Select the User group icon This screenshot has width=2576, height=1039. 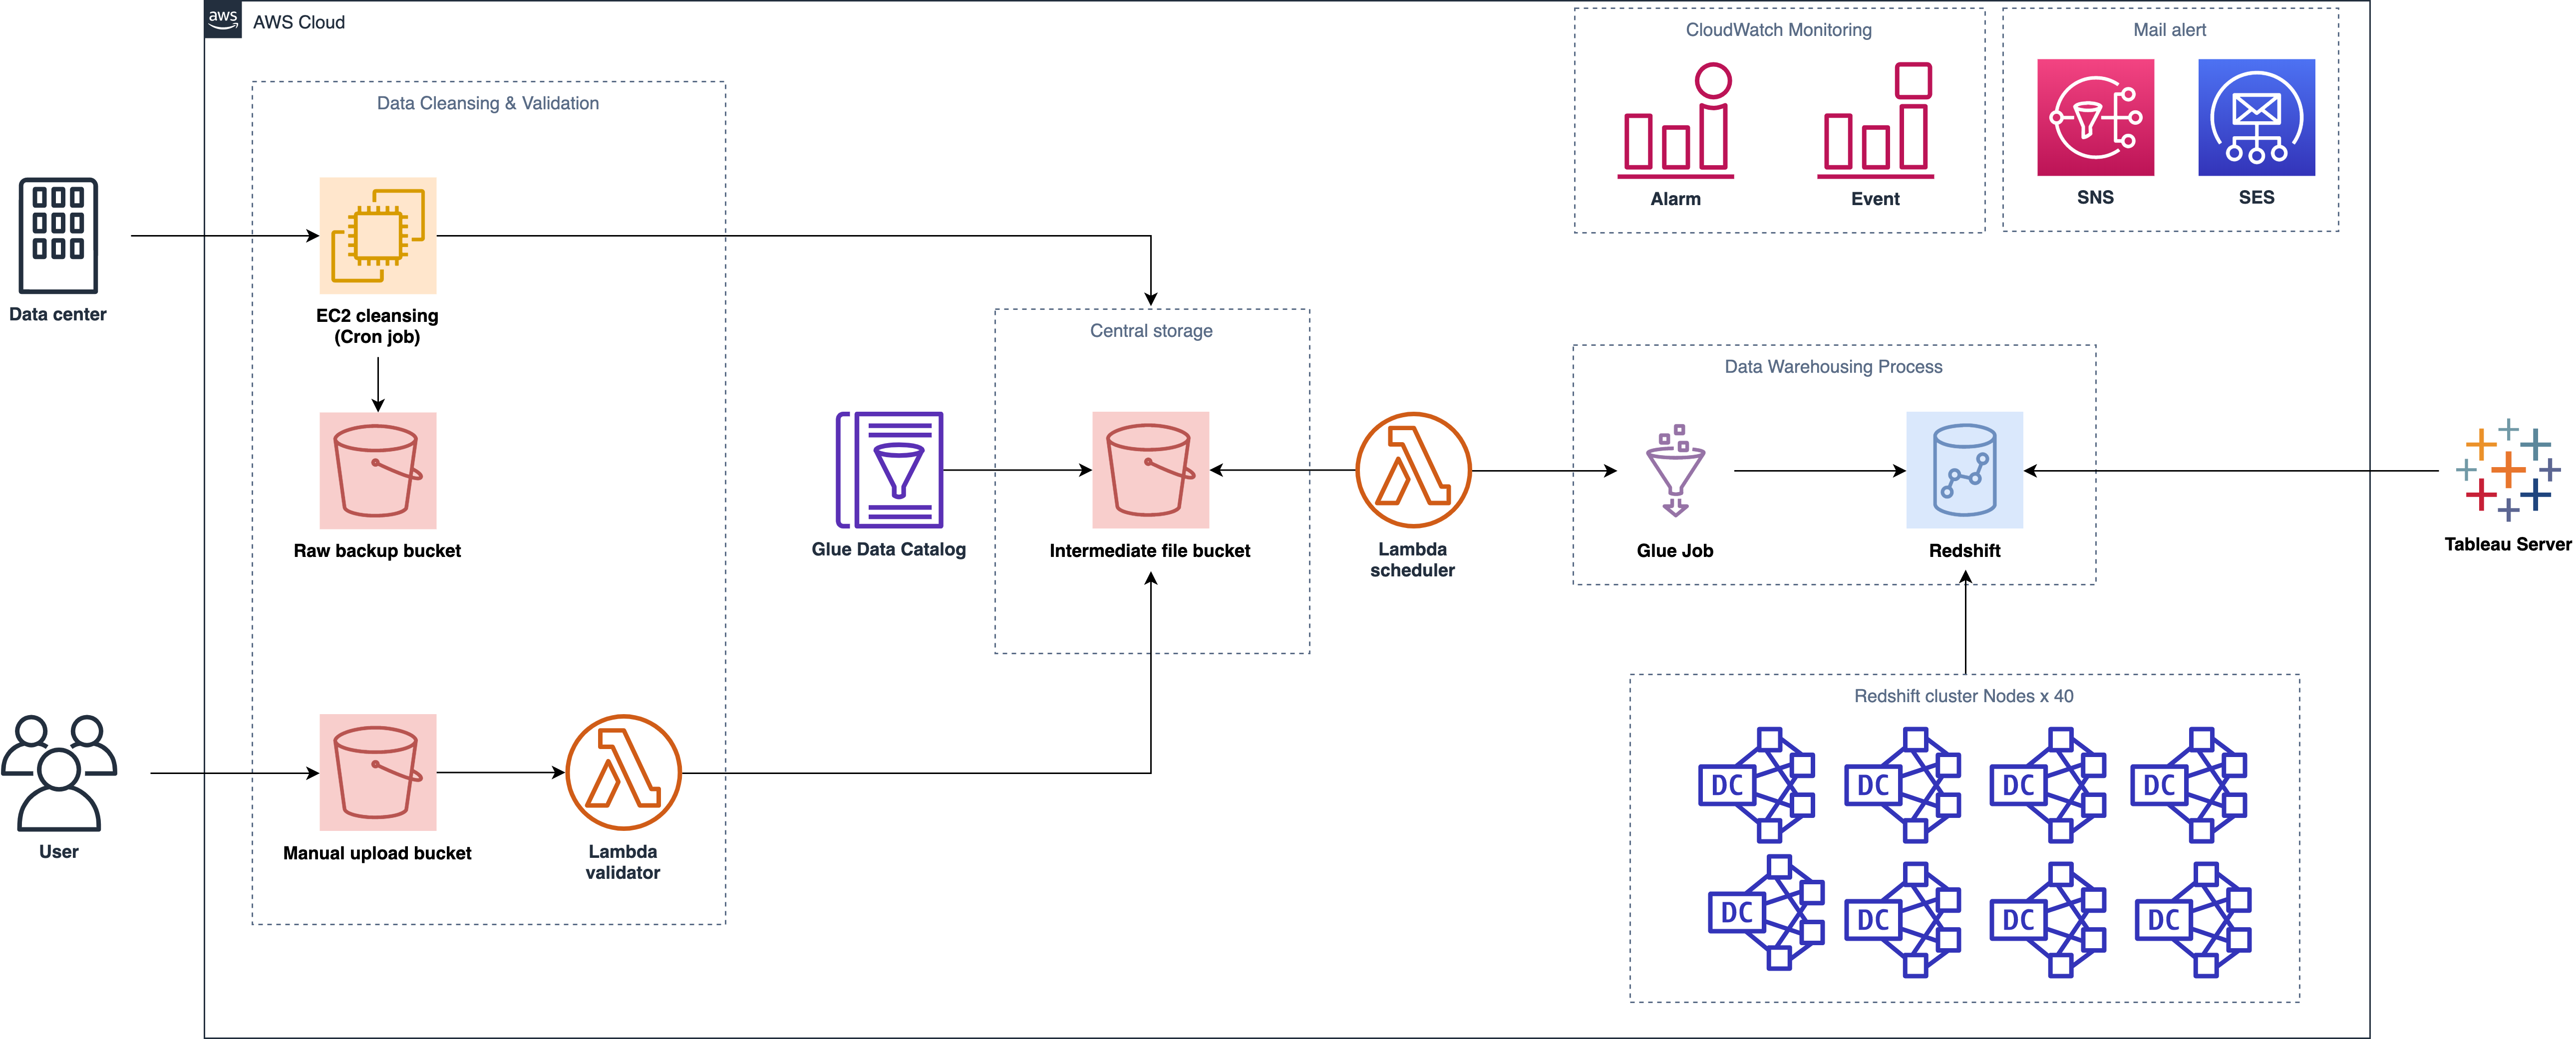coord(59,773)
